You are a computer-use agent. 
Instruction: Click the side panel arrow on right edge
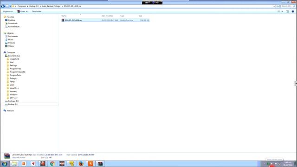coord(296,83)
